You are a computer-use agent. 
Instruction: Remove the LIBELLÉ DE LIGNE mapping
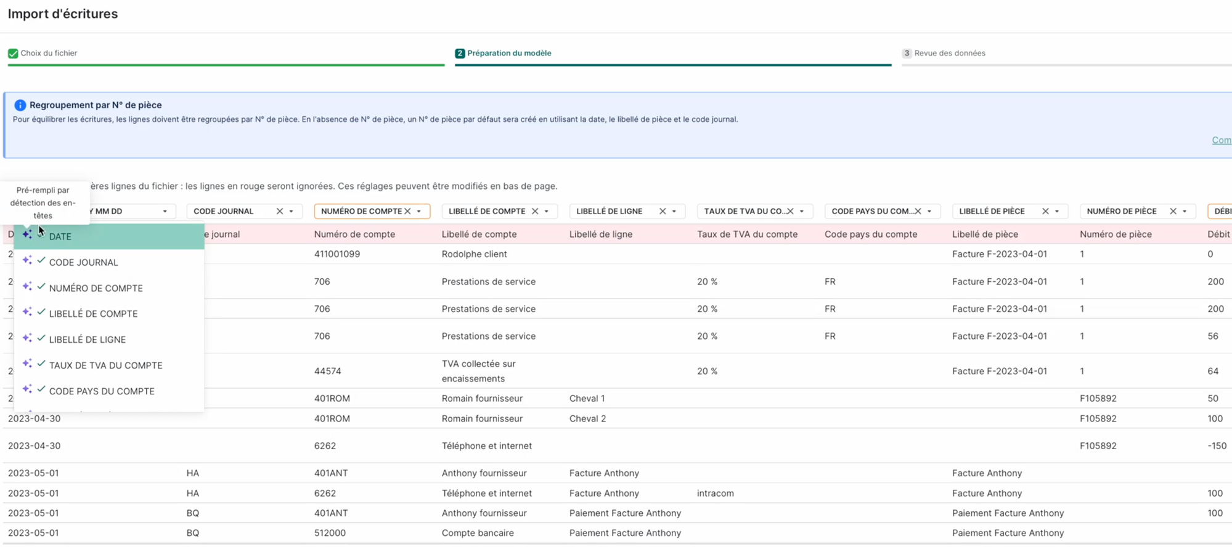pyautogui.click(x=663, y=211)
